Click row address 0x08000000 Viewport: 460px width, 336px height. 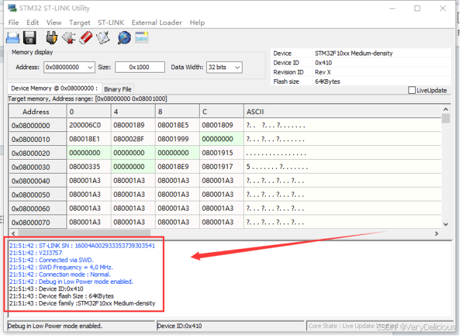(x=38, y=125)
